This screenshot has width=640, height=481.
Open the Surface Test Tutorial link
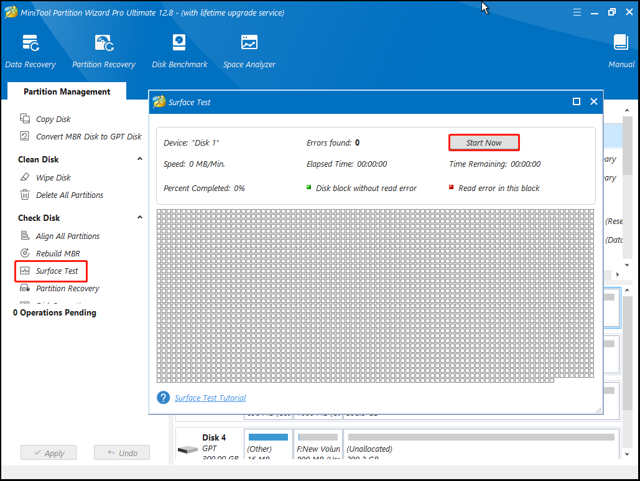click(x=210, y=398)
